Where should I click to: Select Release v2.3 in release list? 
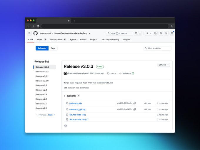tap(41, 94)
